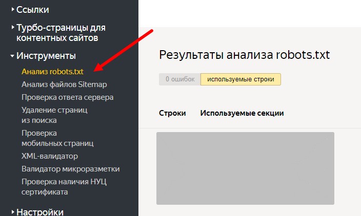
Task: Select Проверка наличия НУЦ сертификата
Action: [x=64, y=187]
